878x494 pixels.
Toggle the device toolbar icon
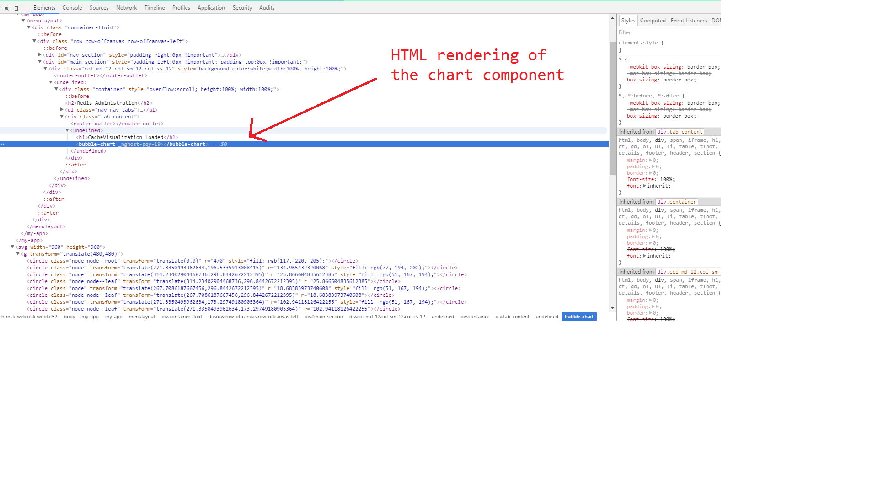[x=18, y=7]
